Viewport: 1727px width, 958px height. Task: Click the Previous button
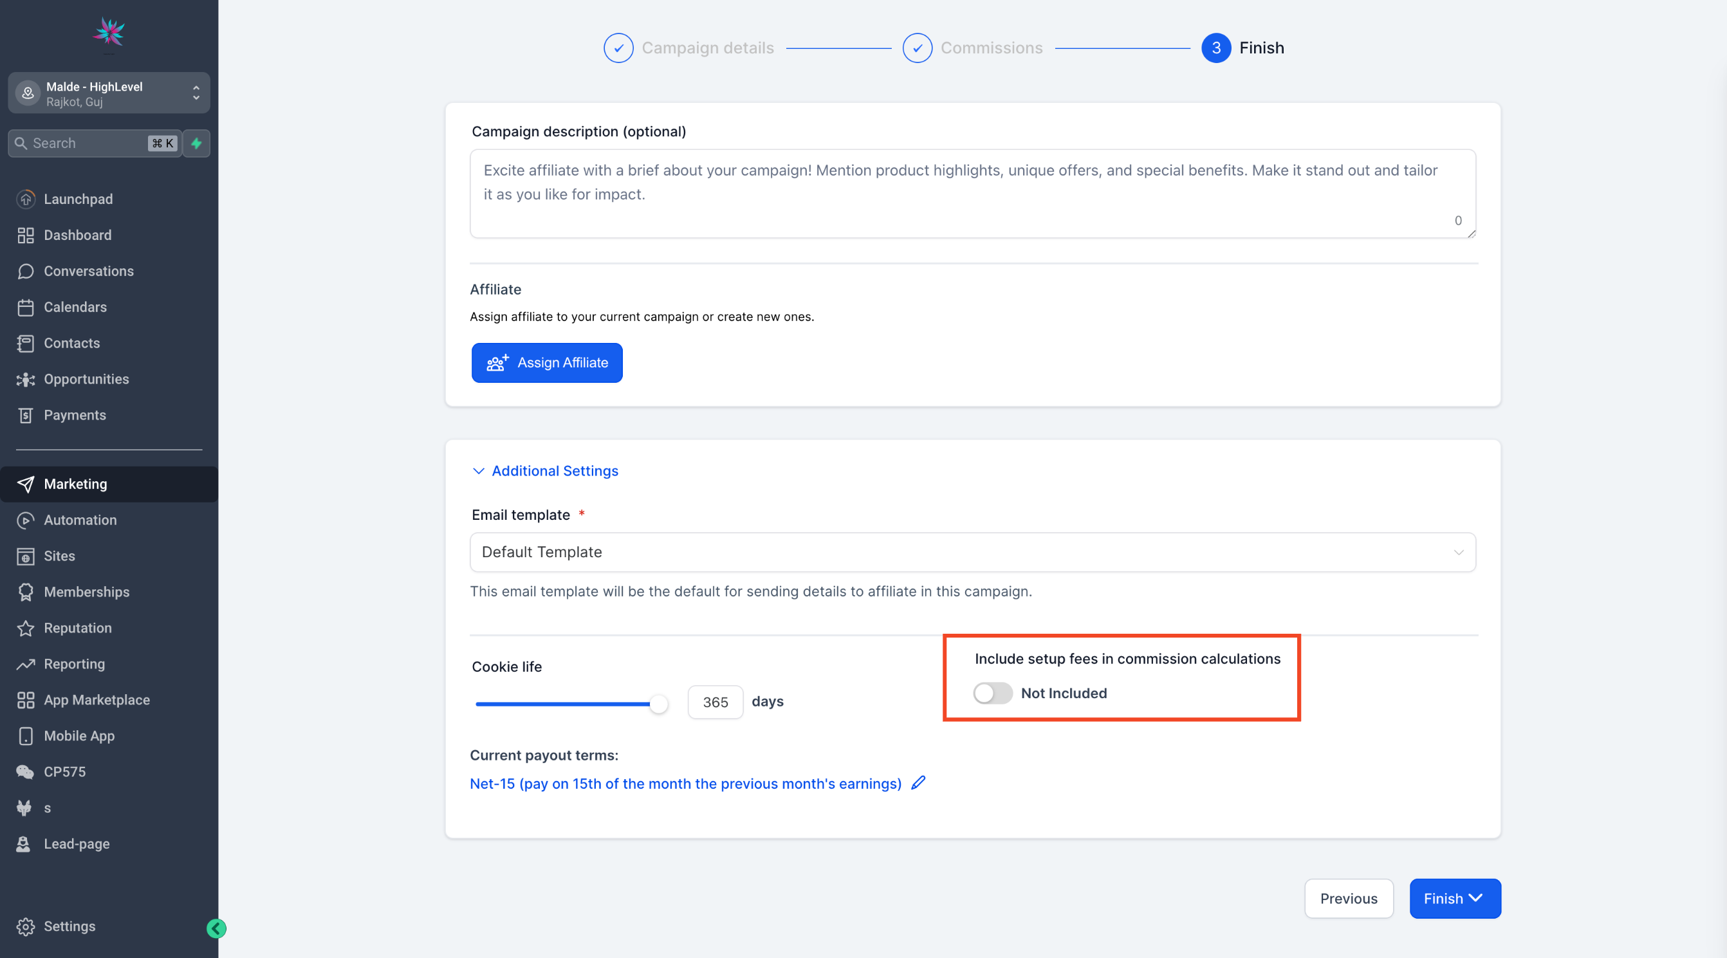tap(1348, 898)
